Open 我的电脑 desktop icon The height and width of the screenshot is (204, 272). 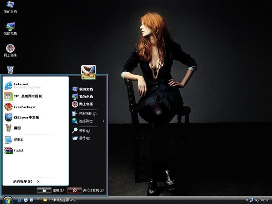(10, 28)
